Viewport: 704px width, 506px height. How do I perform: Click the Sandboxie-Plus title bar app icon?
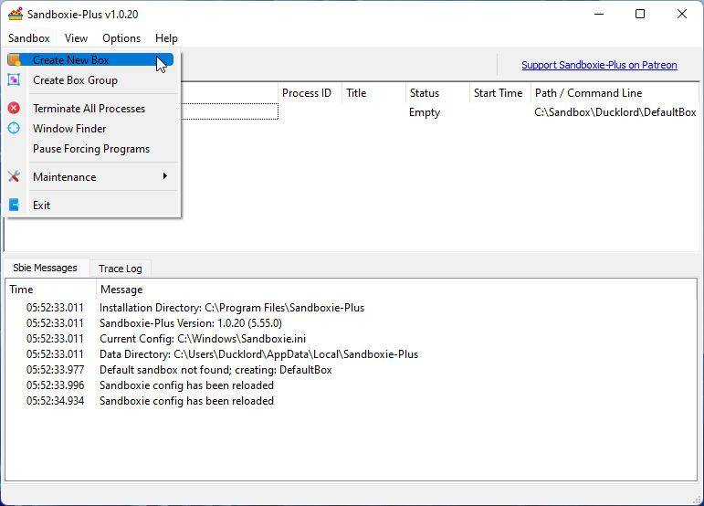(16, 14)
